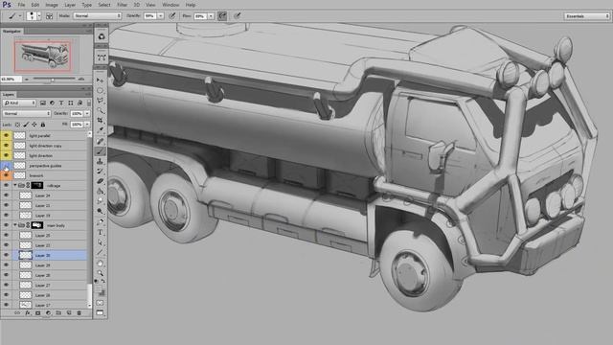Open the File menu
This screenshot has height=345, width=613.
(21, 5)
